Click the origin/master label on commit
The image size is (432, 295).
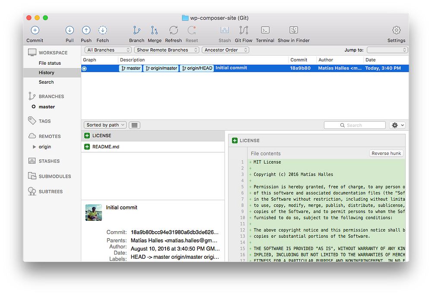coord(161,68)
